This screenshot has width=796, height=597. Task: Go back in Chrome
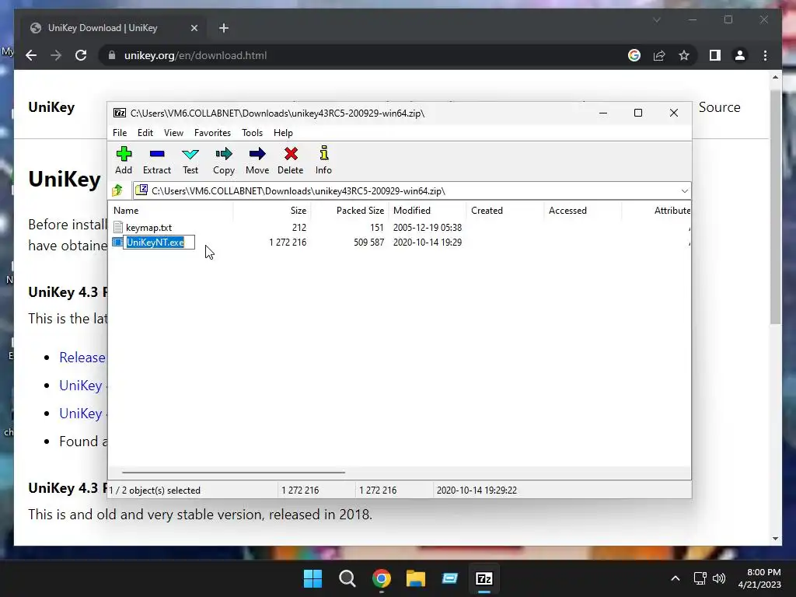click(x=31, y=55)
